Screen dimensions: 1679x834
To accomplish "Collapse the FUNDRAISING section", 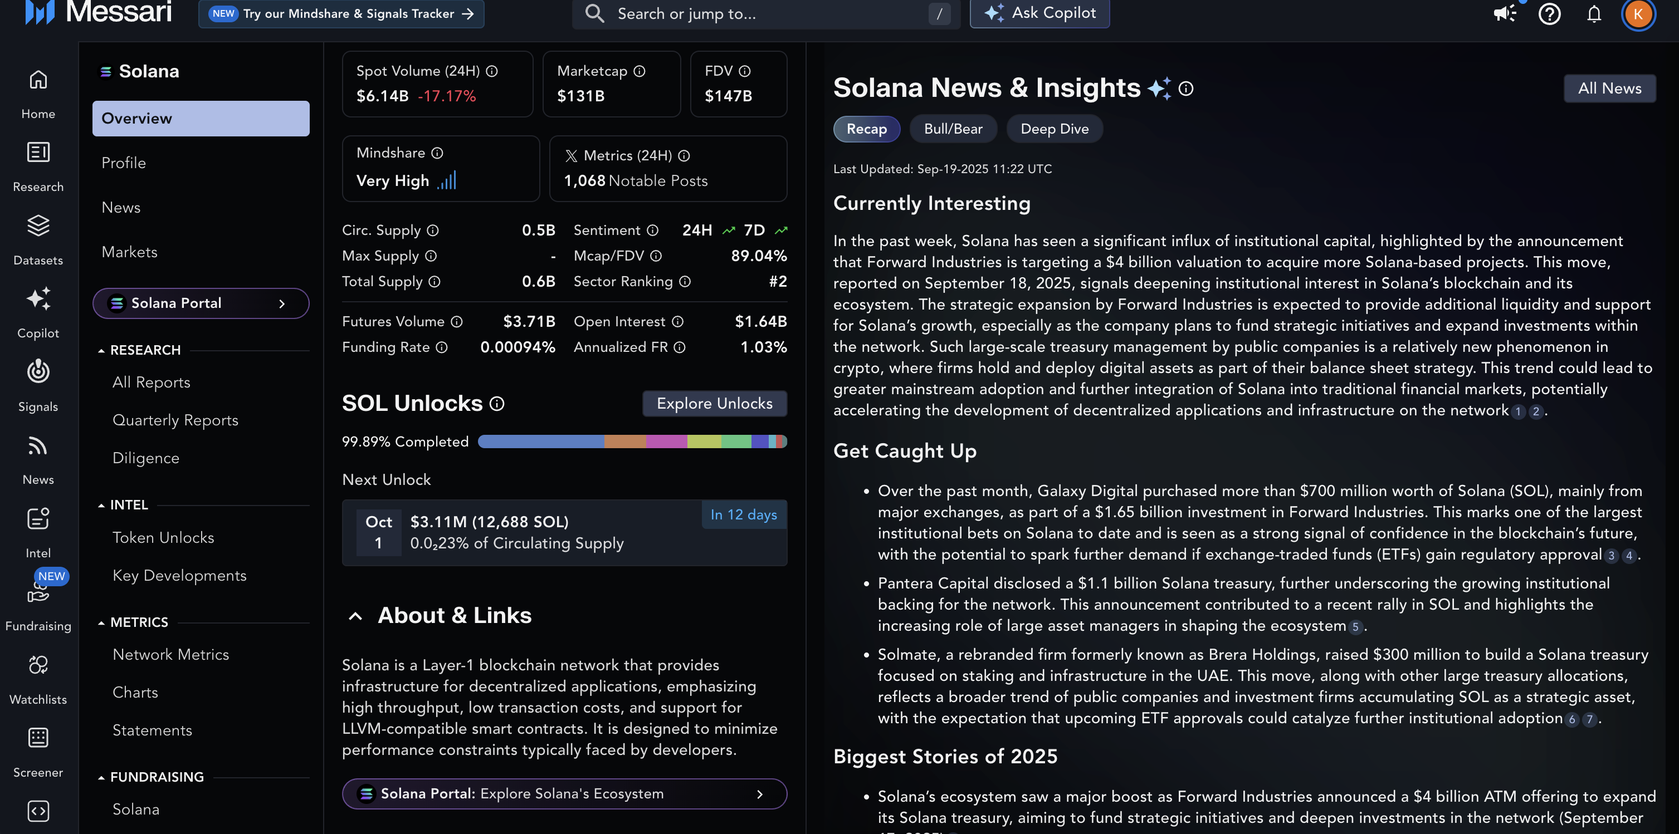I will (101, 777).
